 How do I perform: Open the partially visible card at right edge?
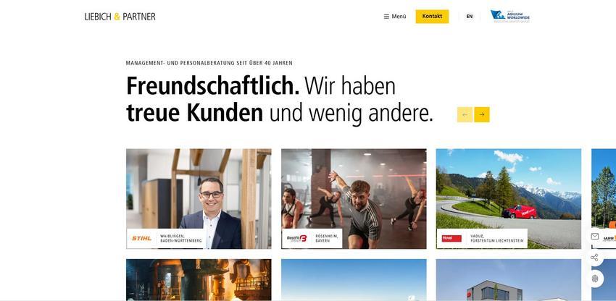click(x=604, y=198)
